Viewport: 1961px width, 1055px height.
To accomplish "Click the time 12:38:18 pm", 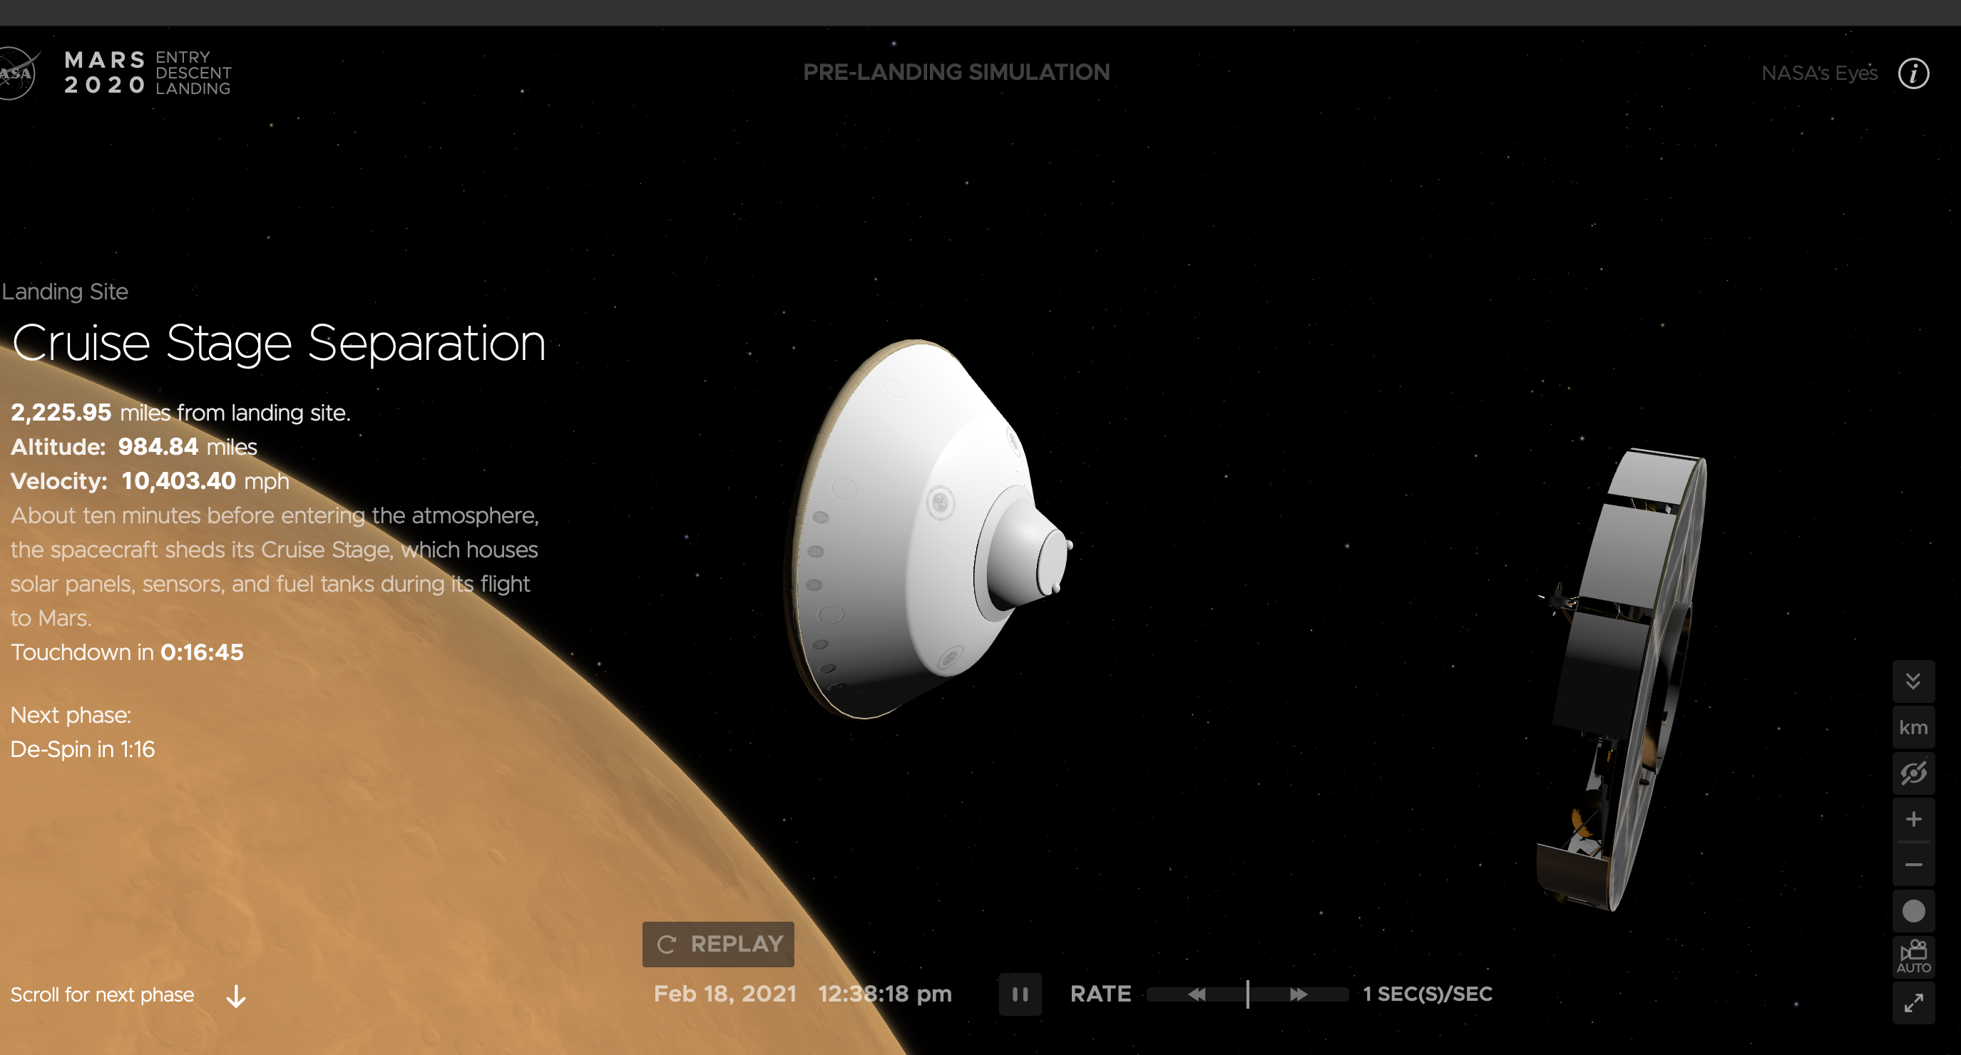I will click(x=884, y=994).
